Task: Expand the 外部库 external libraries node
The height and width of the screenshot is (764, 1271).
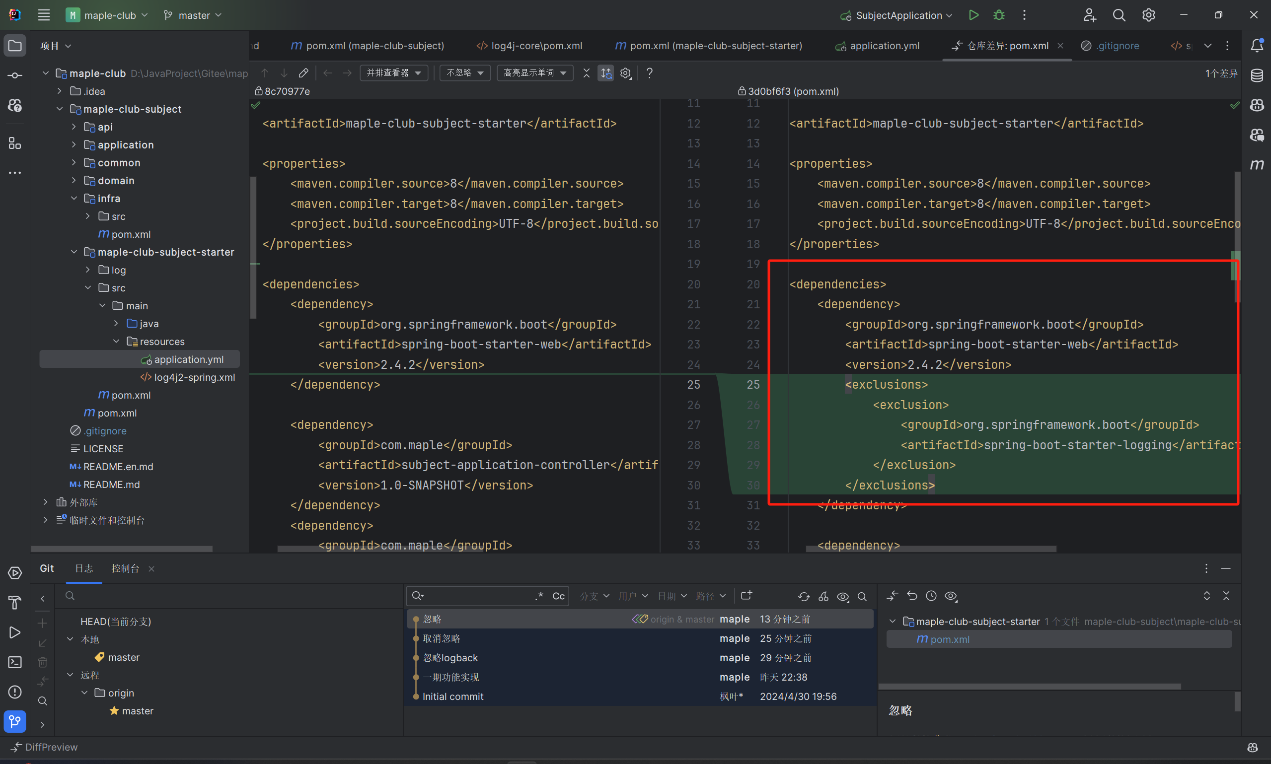Action: tap(45, 502)
